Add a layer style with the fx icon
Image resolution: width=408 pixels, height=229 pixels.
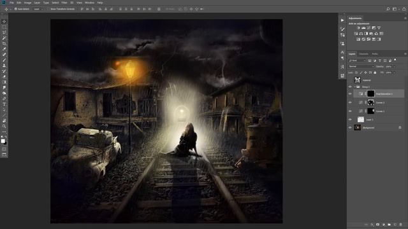tap(372, 225)
